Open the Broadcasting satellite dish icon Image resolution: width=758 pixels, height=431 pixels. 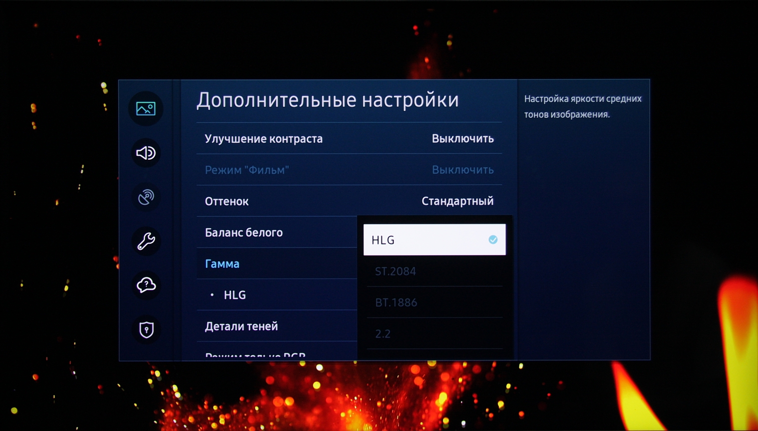(146, 197)
